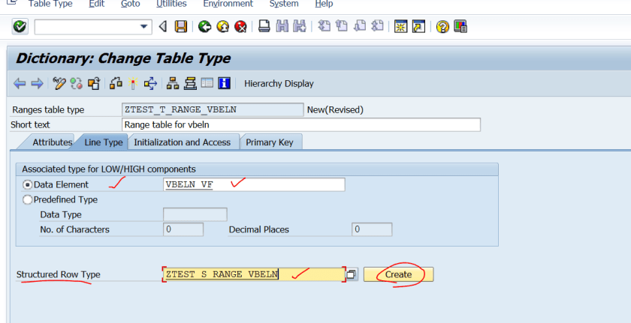Screen dimensions: 631x323
Task: Go to the previous page icon
Action: [x=342, y=26]
